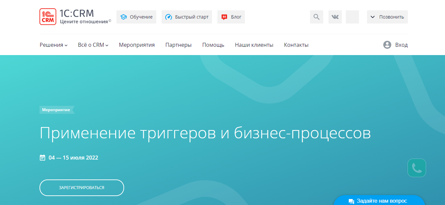
Task: Click the user avatar icon beside Вход
Action: 387,44
